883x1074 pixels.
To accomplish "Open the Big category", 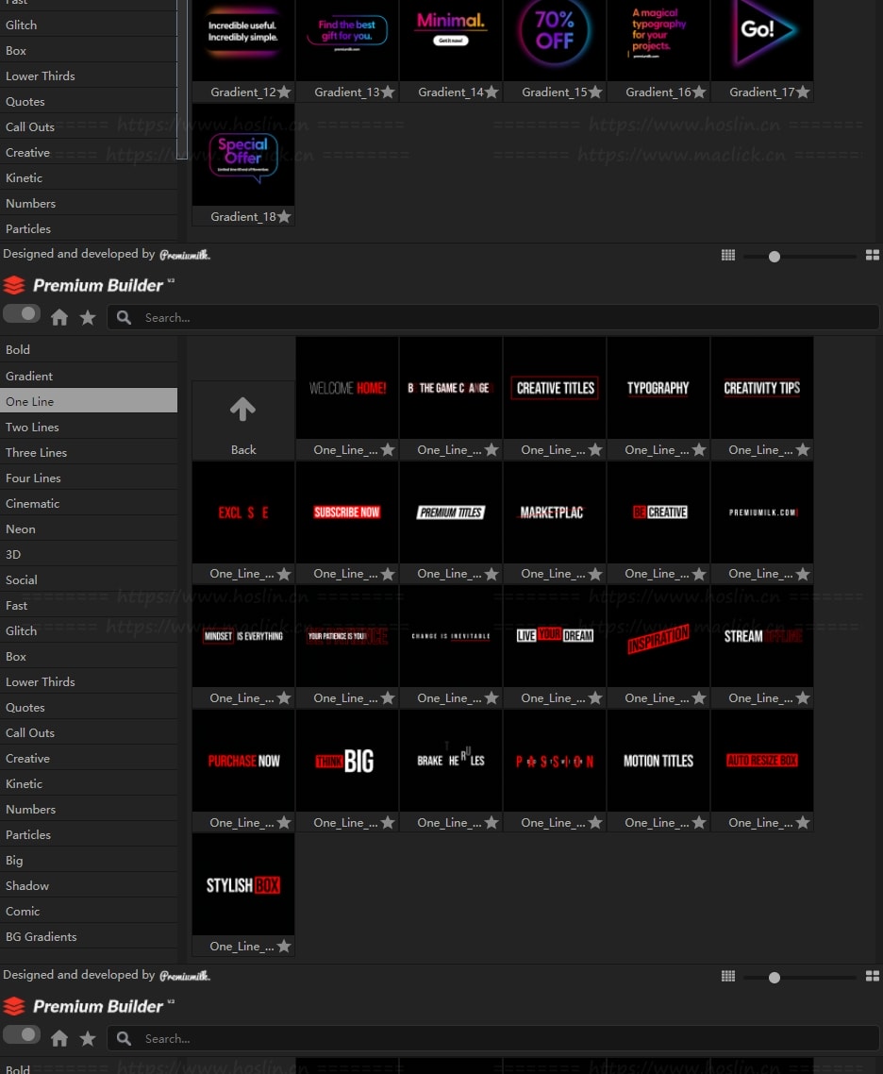I will [89, 861].
